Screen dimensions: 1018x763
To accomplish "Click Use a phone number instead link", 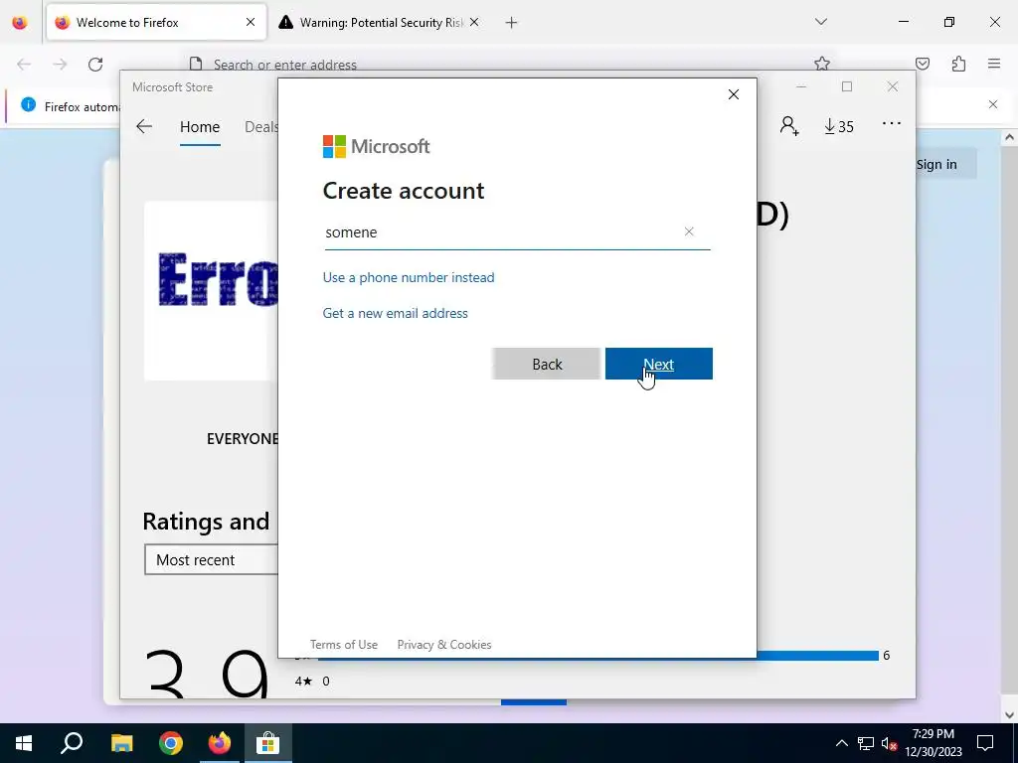I will (x=409, y=278).
